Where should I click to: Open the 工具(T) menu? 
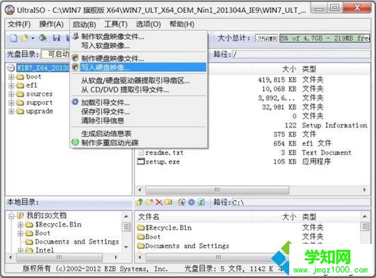(x=116, y=24)
